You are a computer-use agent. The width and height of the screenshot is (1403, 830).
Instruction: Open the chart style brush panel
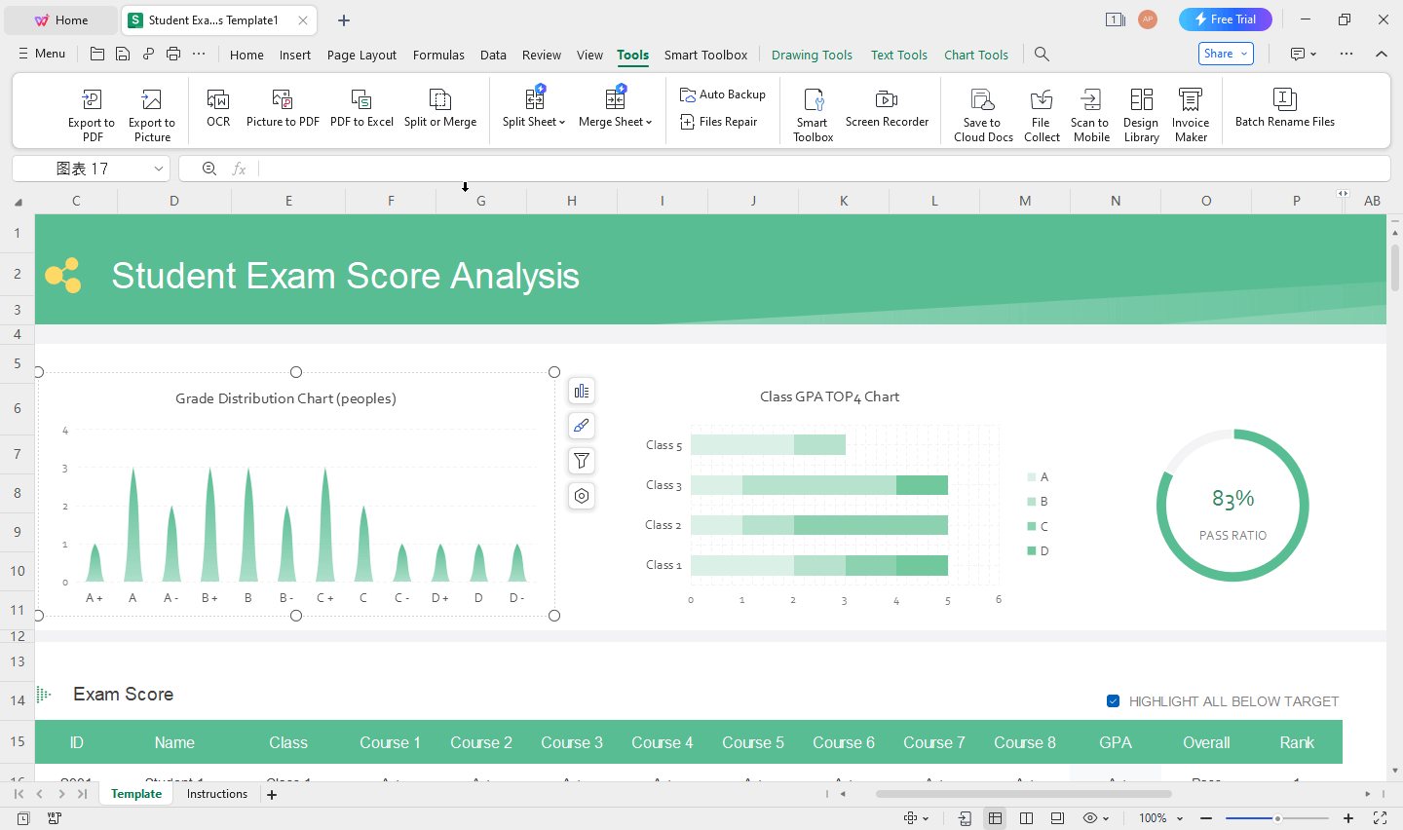(x=582, y=426)
